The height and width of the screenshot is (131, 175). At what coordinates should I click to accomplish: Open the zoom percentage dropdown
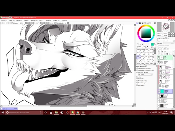point(26,23)
